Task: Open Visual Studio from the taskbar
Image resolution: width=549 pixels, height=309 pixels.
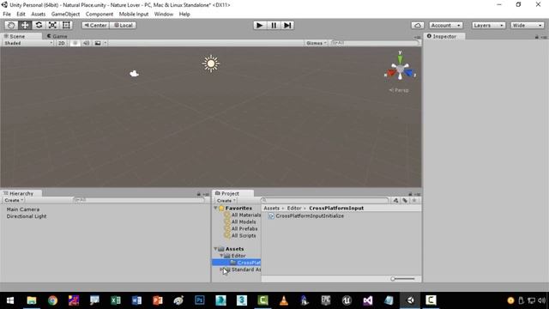Action: click(x=368, y=300)
